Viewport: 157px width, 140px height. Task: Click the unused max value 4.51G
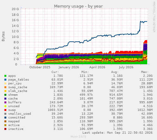148,106
